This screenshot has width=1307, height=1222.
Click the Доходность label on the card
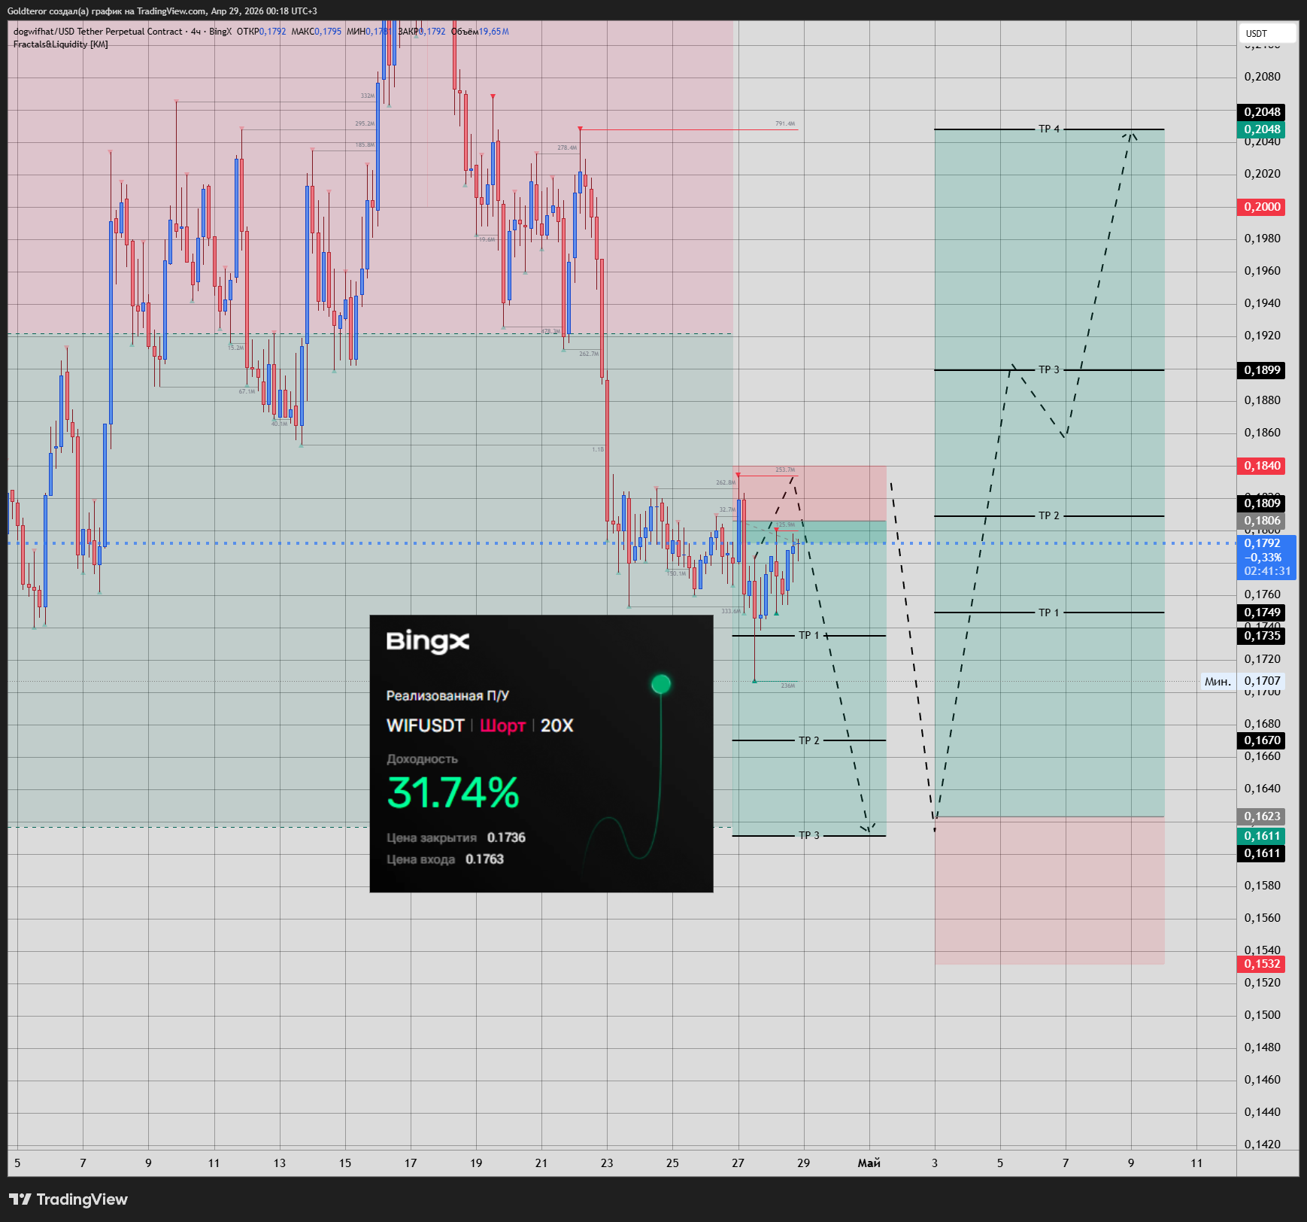point(422,760)
